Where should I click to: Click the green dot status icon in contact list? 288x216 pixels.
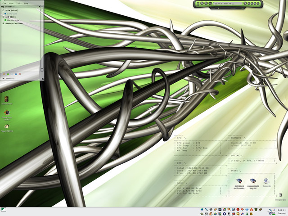pos(8,74)
